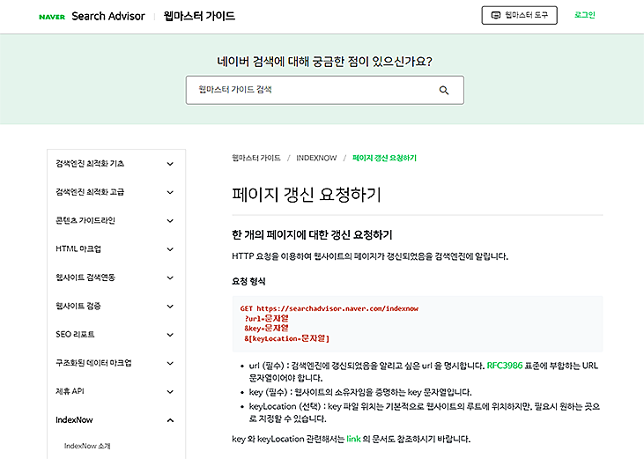Click the magnifier search icon
The image size is (644, 459).
(x=443, y=90)
